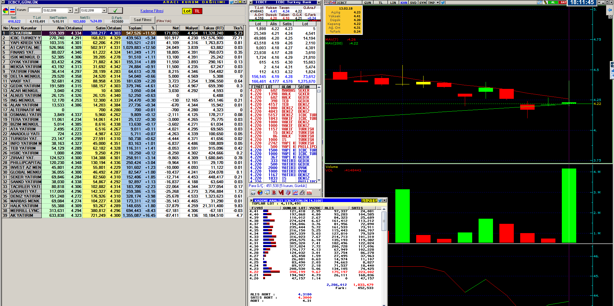
Task: Open the end date dropdown
Action: point(104,11)
